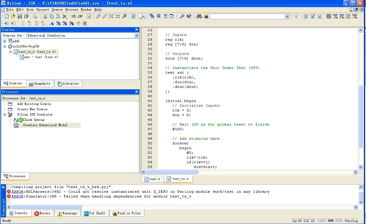Click the Paste clipboard icon
Image resolution: width=366 pixels, height=224 pixels.
(x=58, y=17)
